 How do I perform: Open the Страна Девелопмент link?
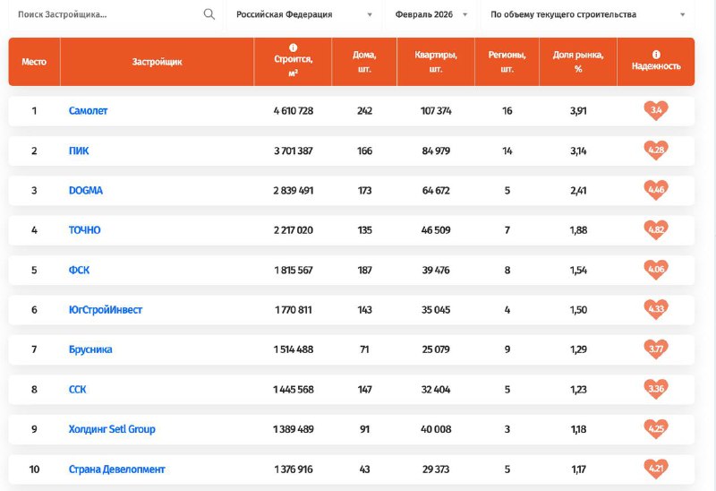[x=116, y=469]
